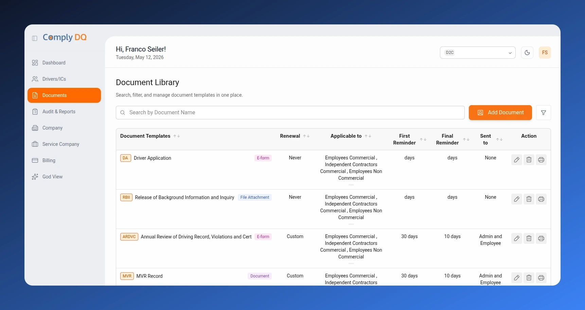Open the filter funnel icon
The image size is (585, 310).
(544, 113)
